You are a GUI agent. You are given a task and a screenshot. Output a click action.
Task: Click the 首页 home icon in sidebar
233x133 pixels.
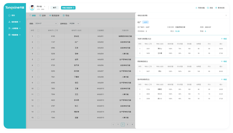9,15
